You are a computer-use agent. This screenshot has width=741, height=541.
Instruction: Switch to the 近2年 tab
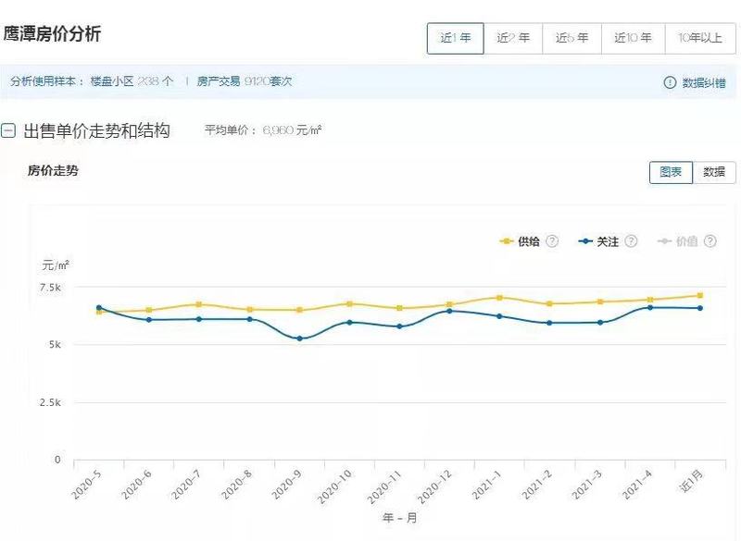pos(512,38)
